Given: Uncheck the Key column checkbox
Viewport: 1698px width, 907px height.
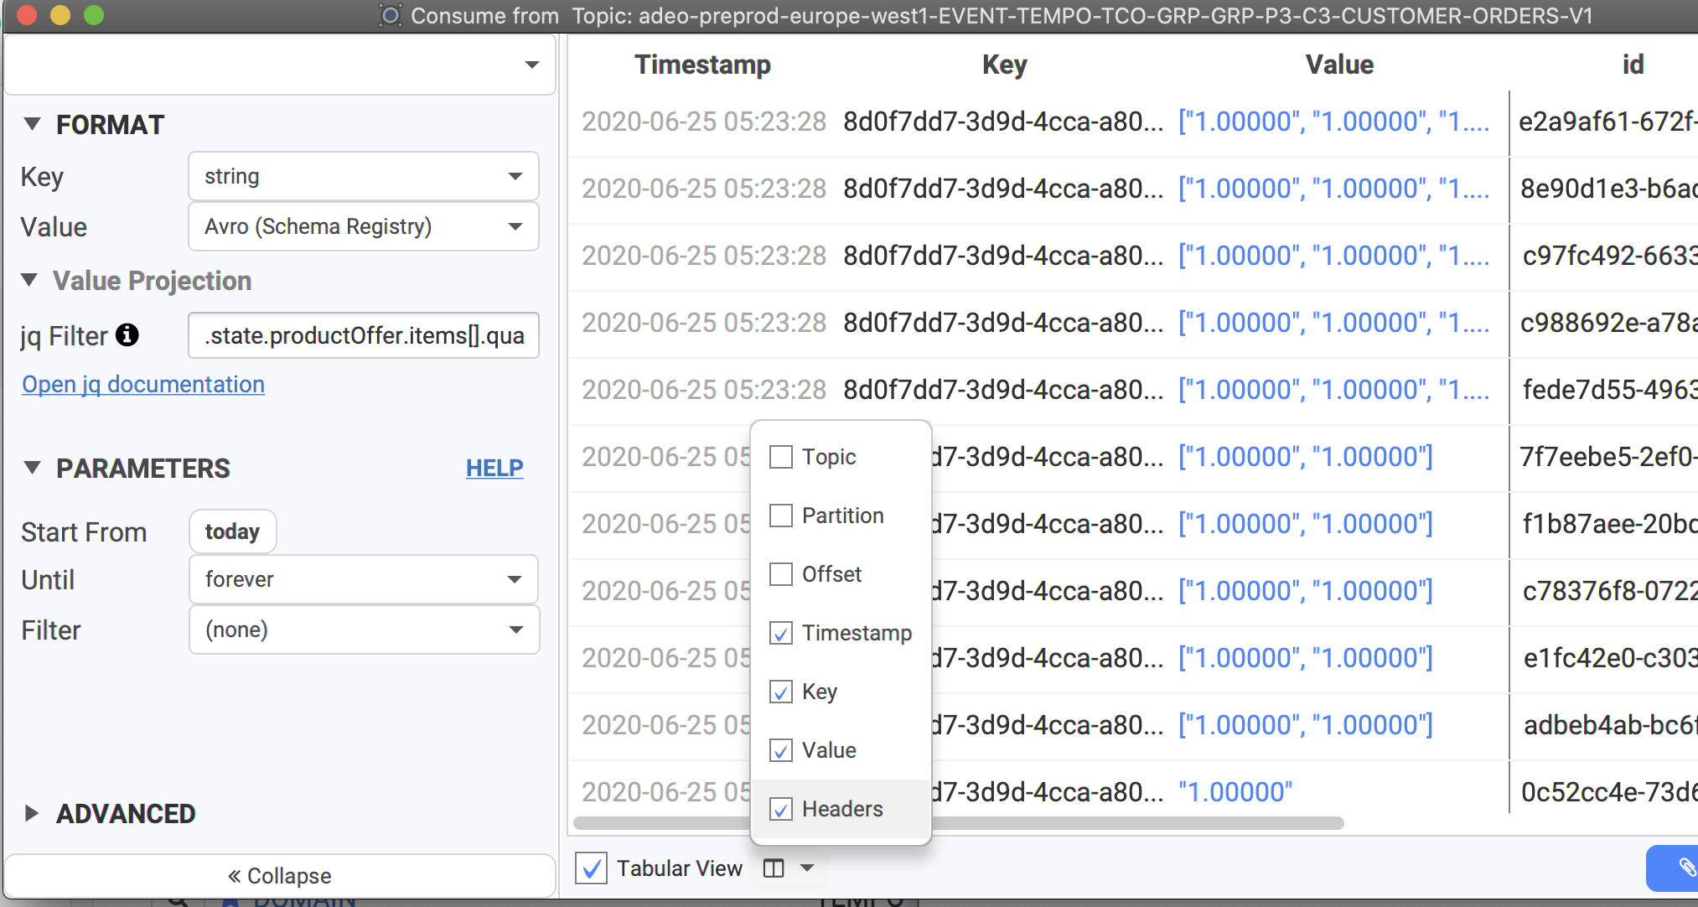Looking at the screenshot, I should pyautogui.click(x=781, y=692).
